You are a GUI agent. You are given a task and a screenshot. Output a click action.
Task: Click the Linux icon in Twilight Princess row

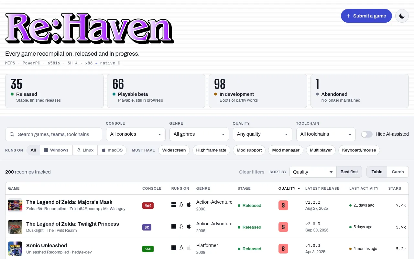click(181, 226)
